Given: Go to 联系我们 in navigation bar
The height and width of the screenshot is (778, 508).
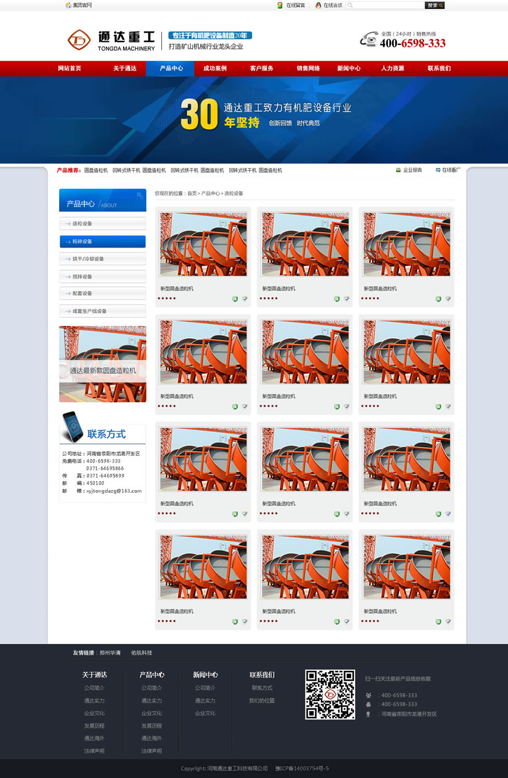Looking at the screenshot, I should point(439,69).
